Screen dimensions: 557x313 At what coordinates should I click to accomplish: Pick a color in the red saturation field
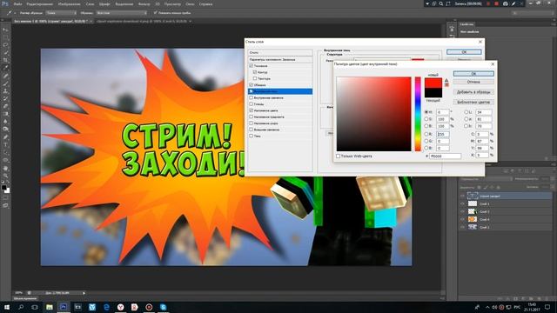click(x=373, y=114)
